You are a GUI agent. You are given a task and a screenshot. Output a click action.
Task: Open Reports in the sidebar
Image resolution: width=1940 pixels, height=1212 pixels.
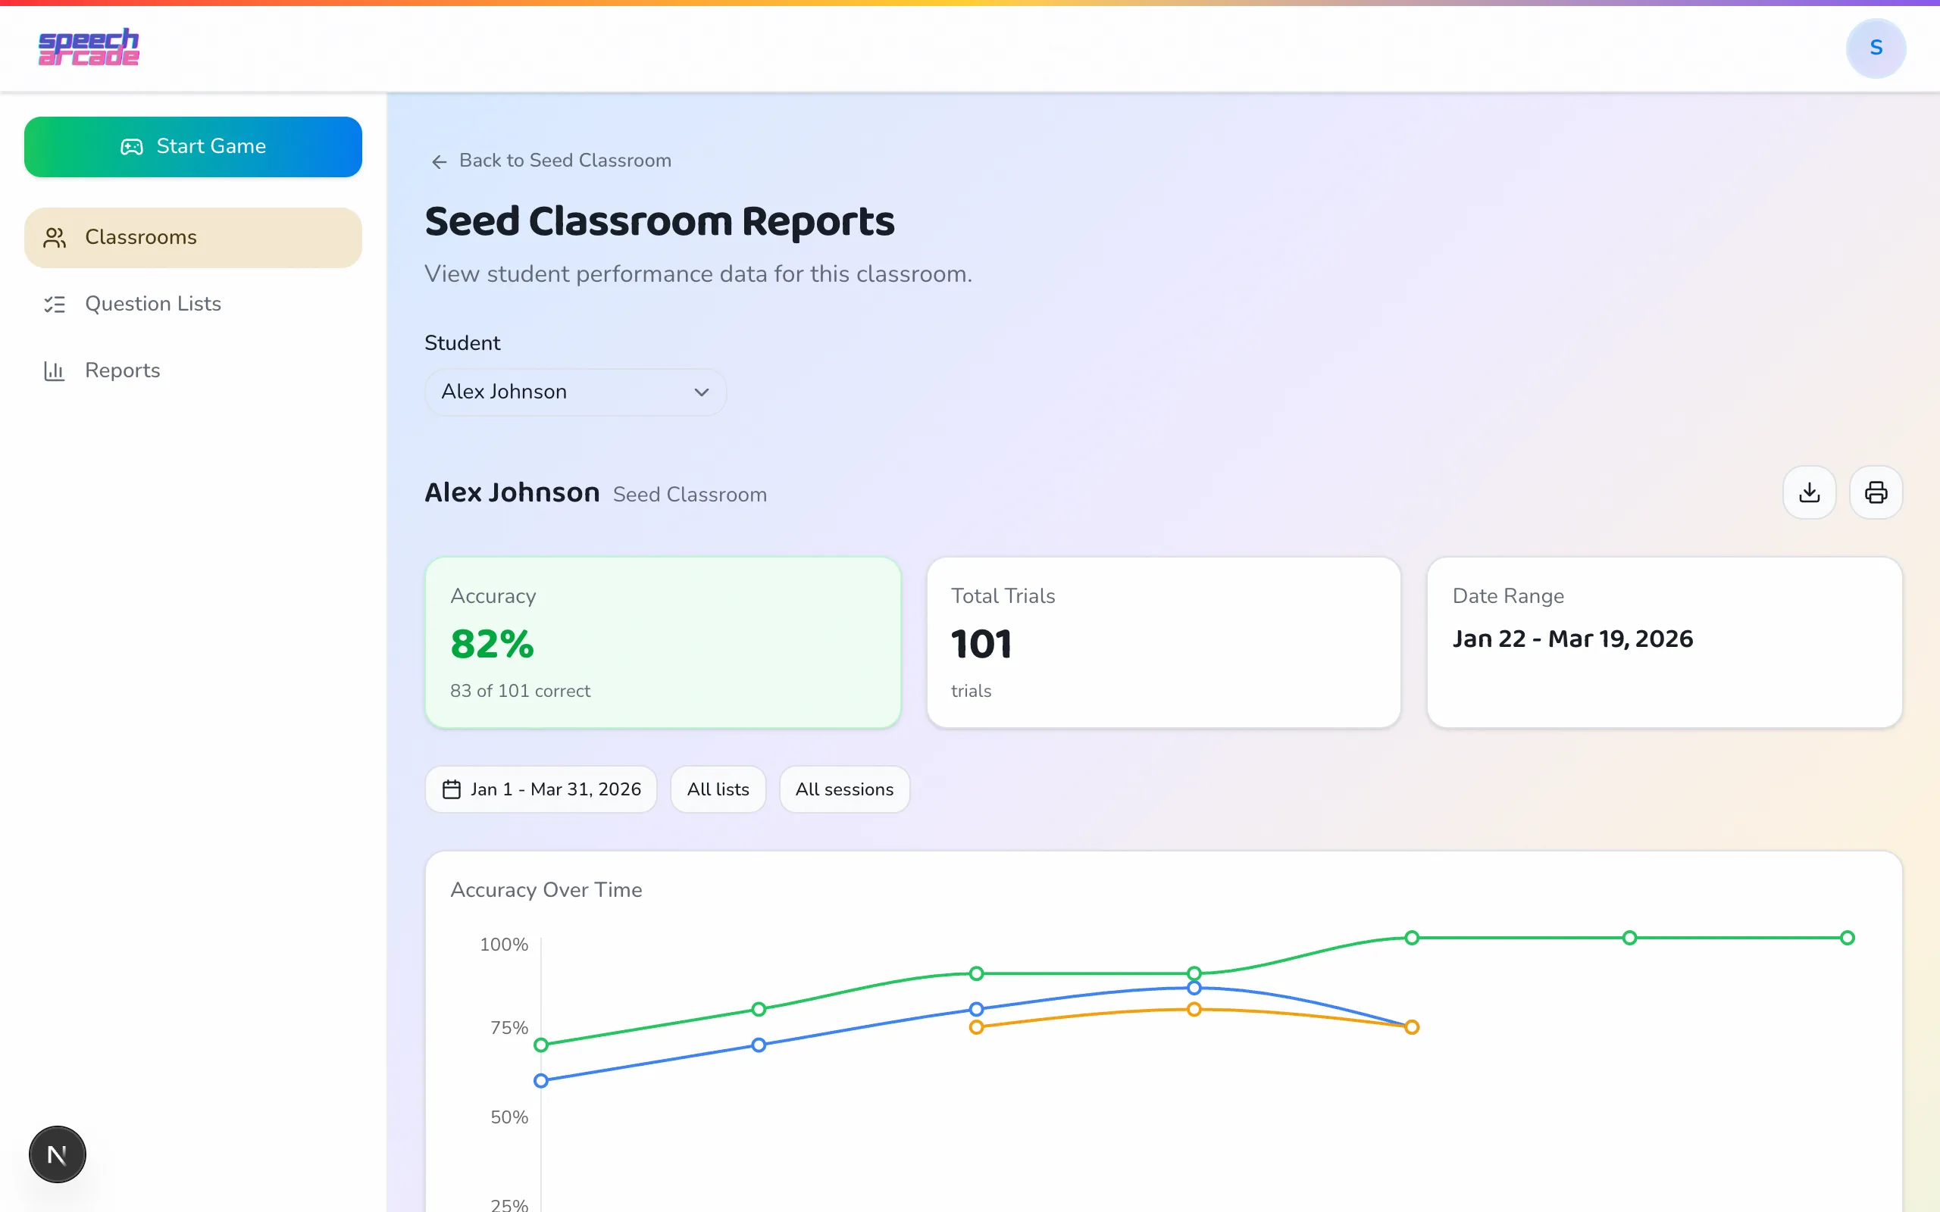[193, 370]
